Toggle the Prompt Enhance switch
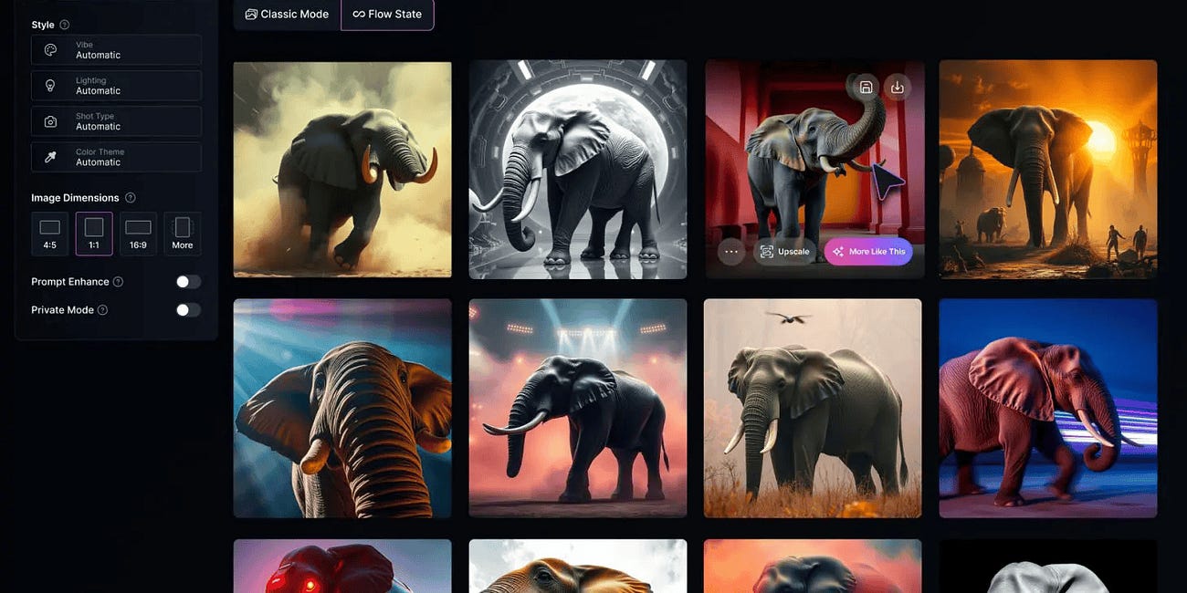Image resolution: width=1187 pixels, height=593 pixels. click(x=188, y=282)
